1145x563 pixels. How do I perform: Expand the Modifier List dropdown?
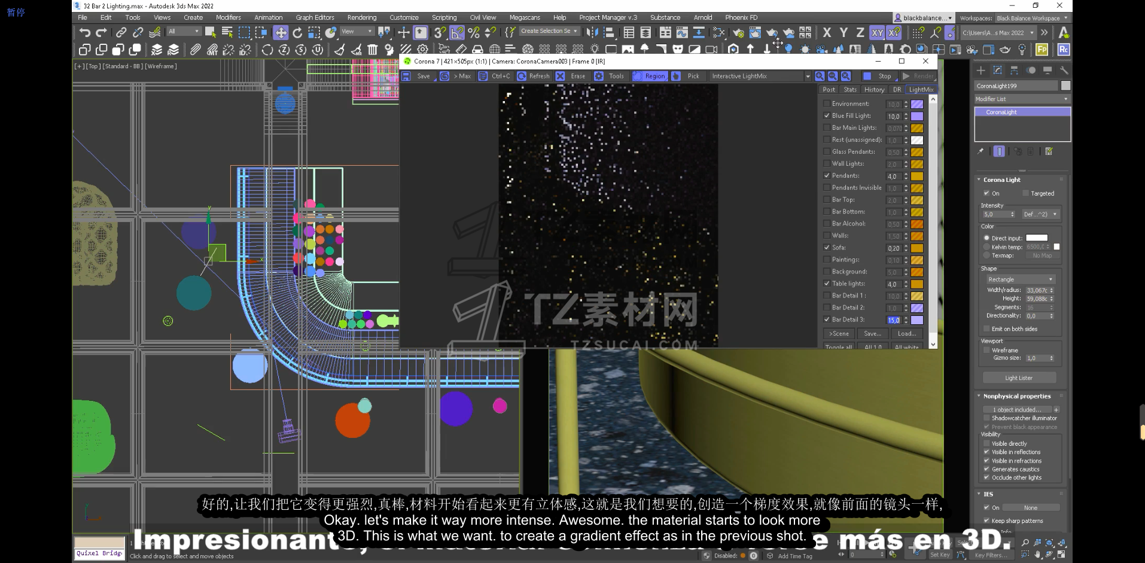tap(1021, 99)
